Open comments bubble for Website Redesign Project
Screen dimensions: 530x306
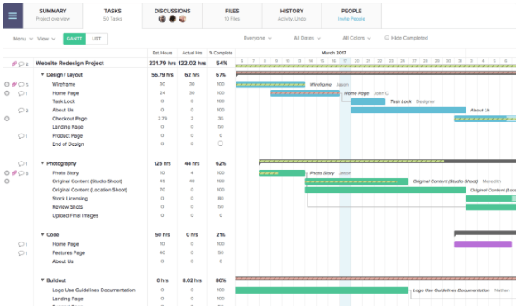(x=21, y=64)
